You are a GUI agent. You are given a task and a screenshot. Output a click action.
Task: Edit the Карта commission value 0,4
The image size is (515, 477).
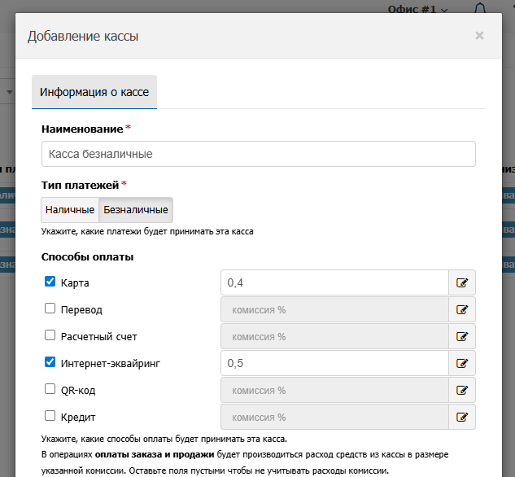tap(334, 282)
